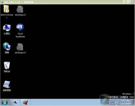Open the network computer taskbar button
This screenshot has height=106, width=135.
click(x=15, y=102)
